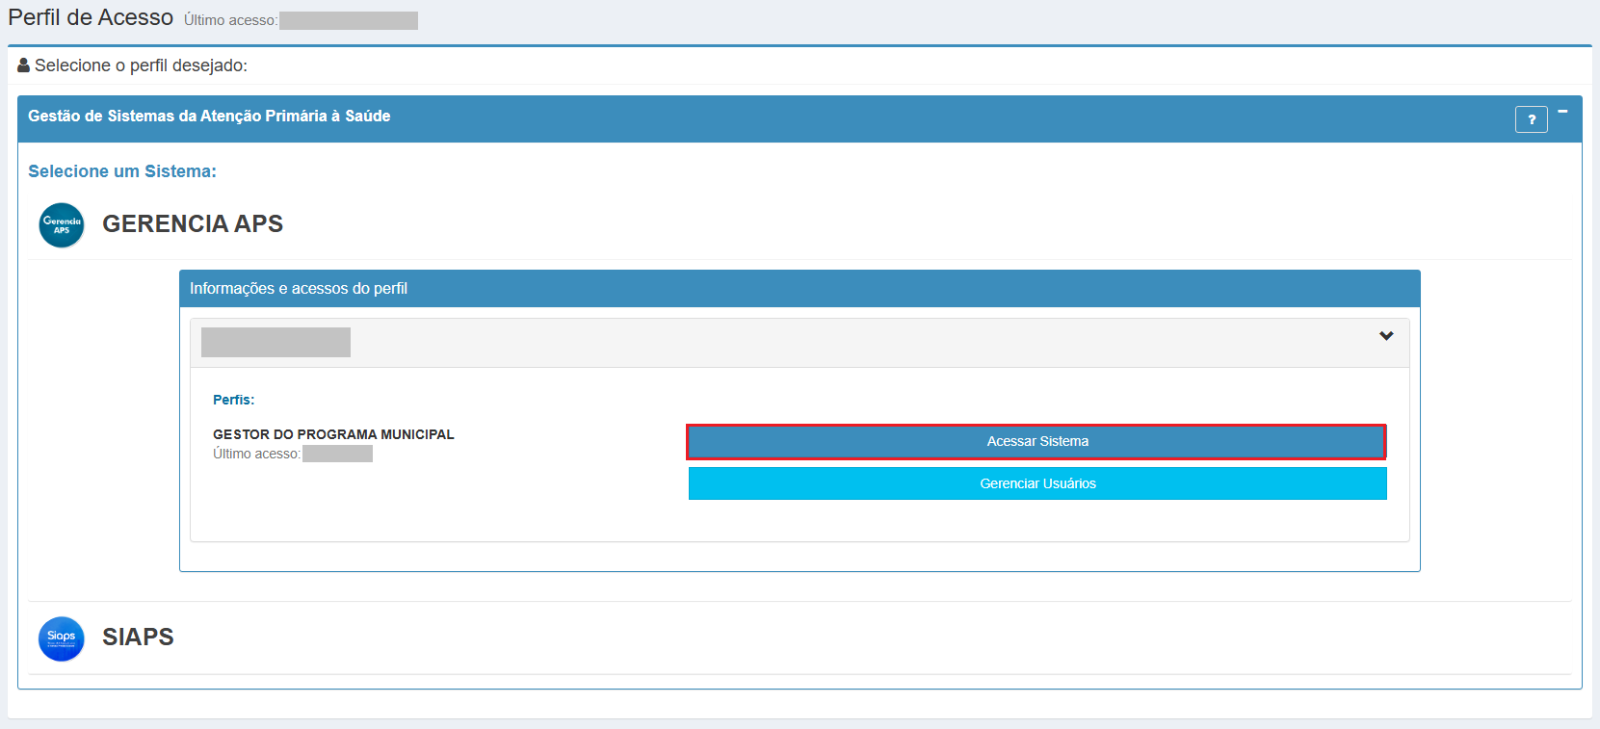Click the Selecione o perfil desejado text
Image resolution: width=1600 pixels, height=729 pixels.
[141, 65]
